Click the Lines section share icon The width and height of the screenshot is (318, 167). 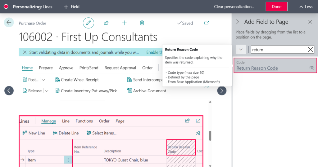point(187,121)
